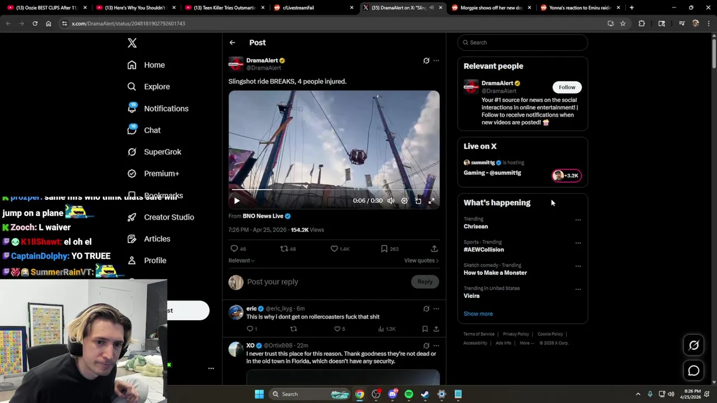Screen dimensions: 717x403
Task: Open Terms of Service link
Action: (x=479, y=334)
